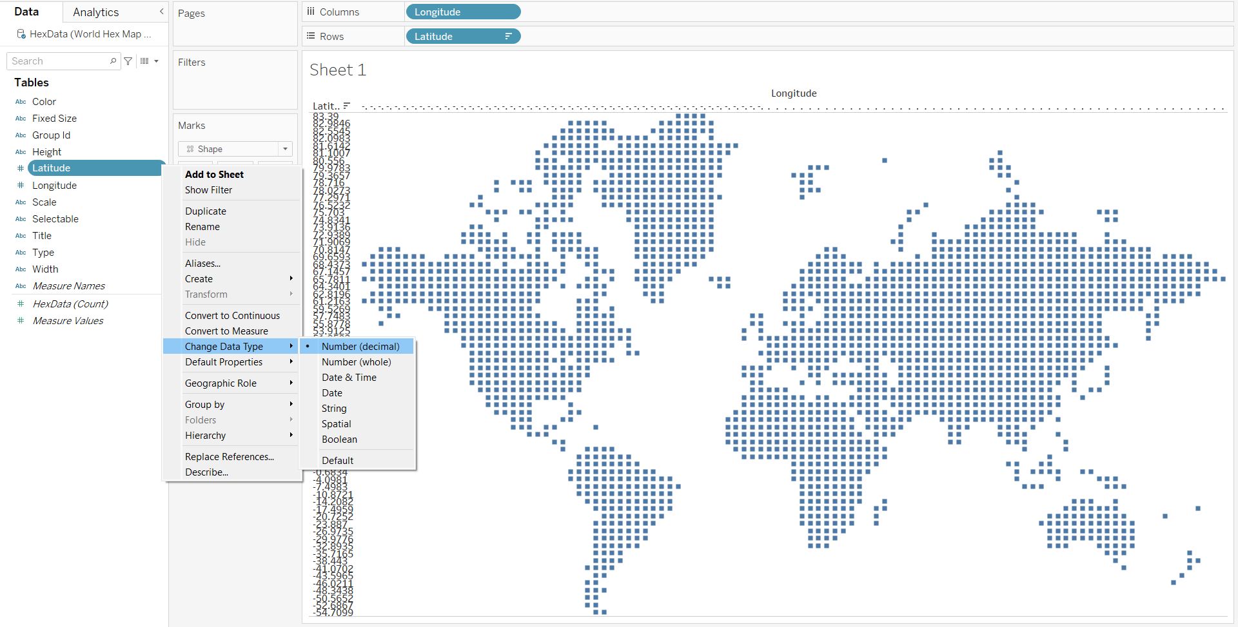Open the Shape marks type dropdown

[285, 150]
